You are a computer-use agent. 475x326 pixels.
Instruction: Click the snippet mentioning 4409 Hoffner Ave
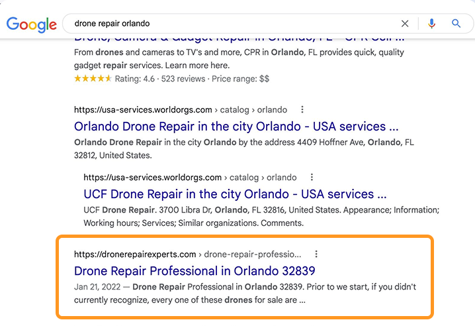(x=244, y=148)
